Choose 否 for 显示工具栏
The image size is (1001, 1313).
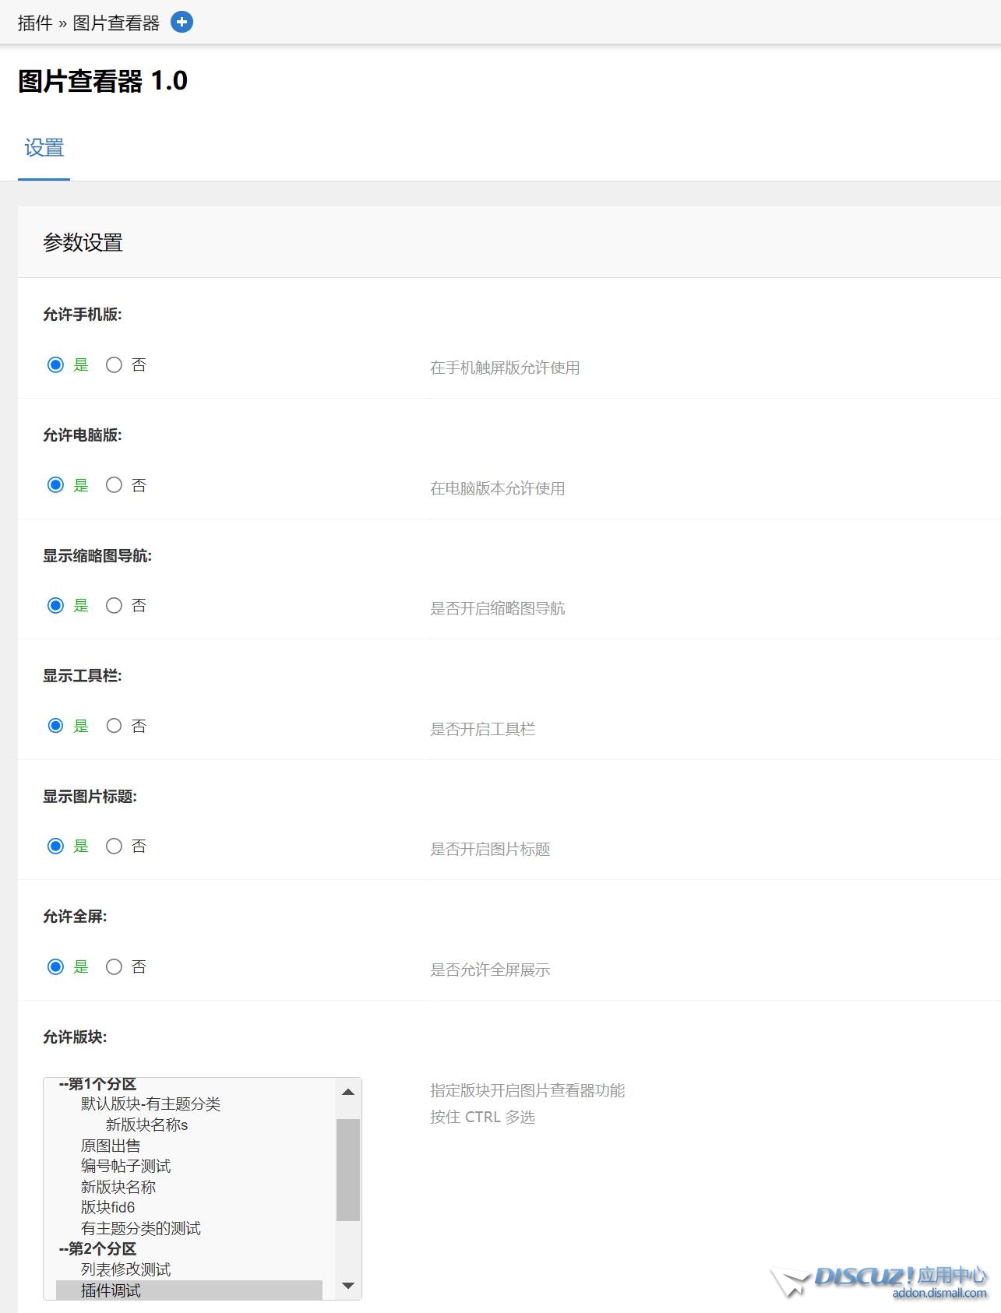[114, 726]
